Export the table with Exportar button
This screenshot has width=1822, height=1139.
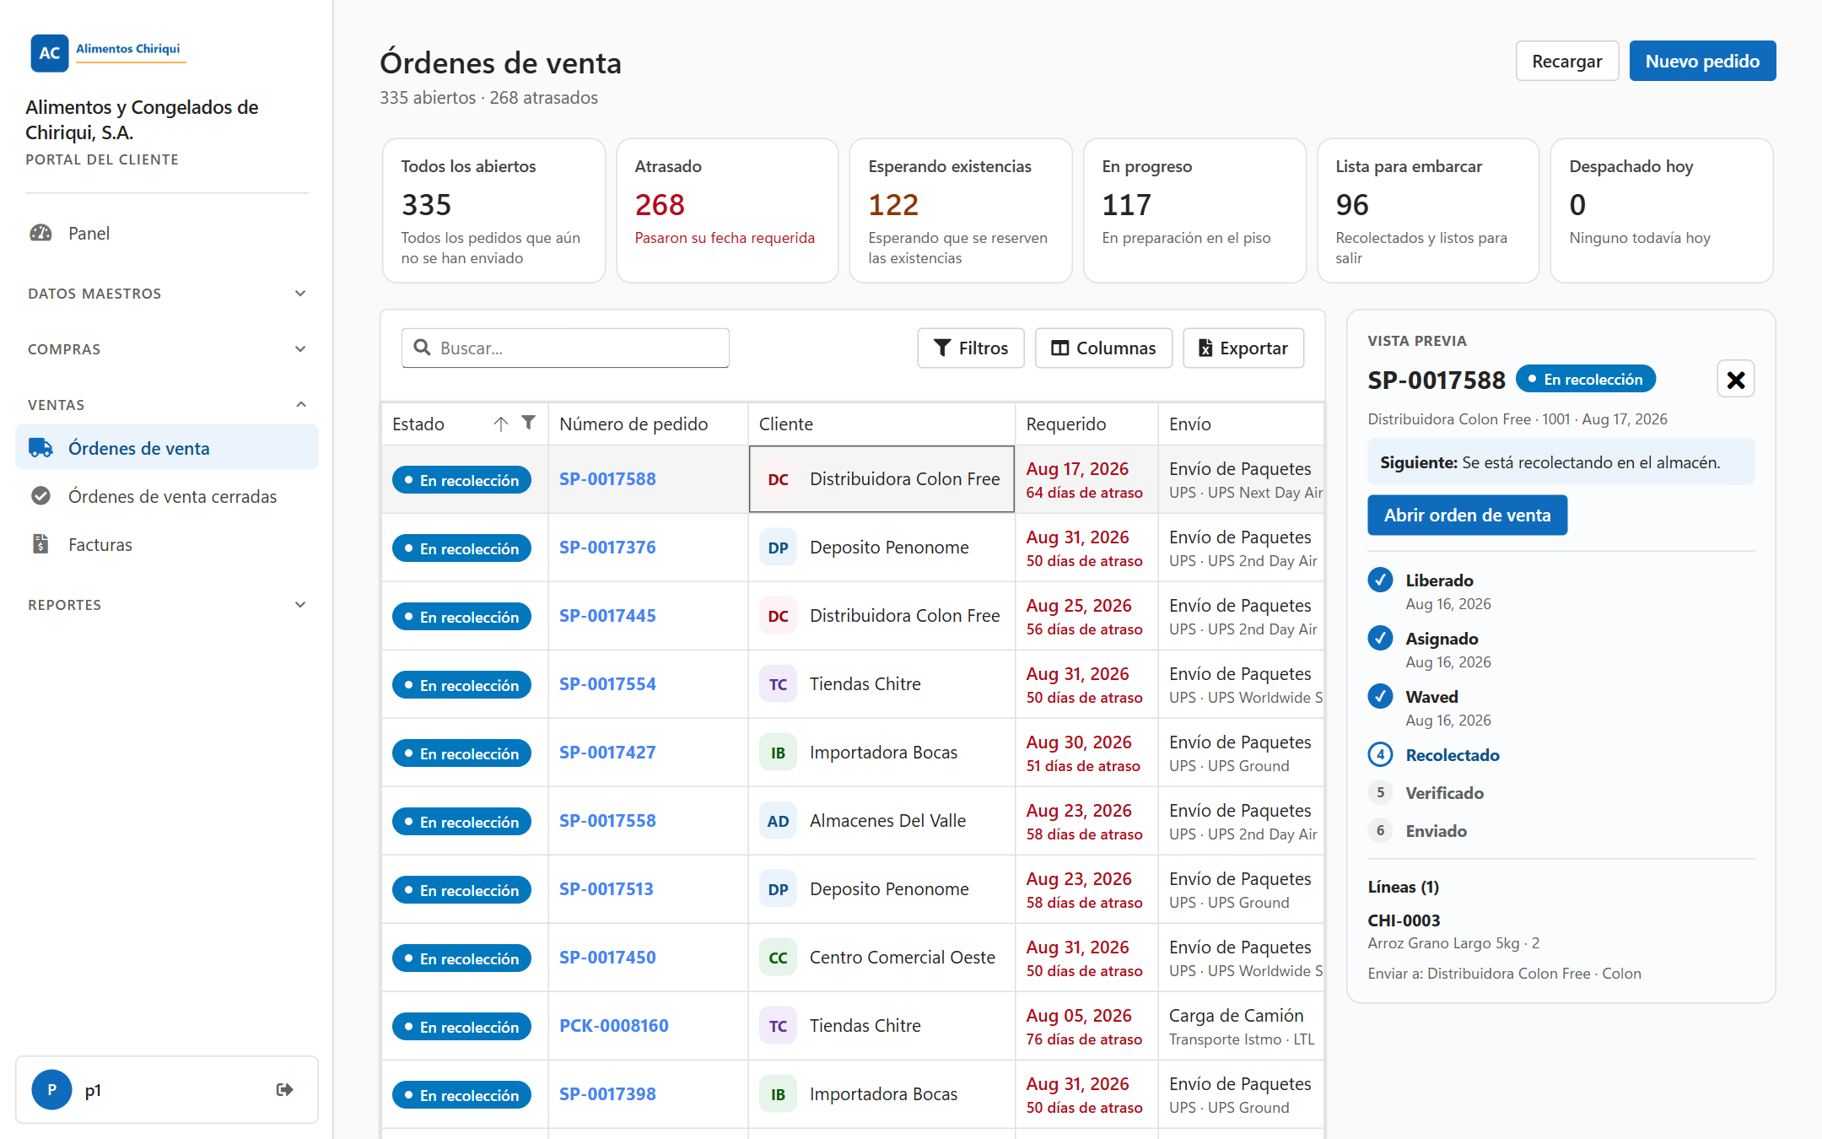1243,348
